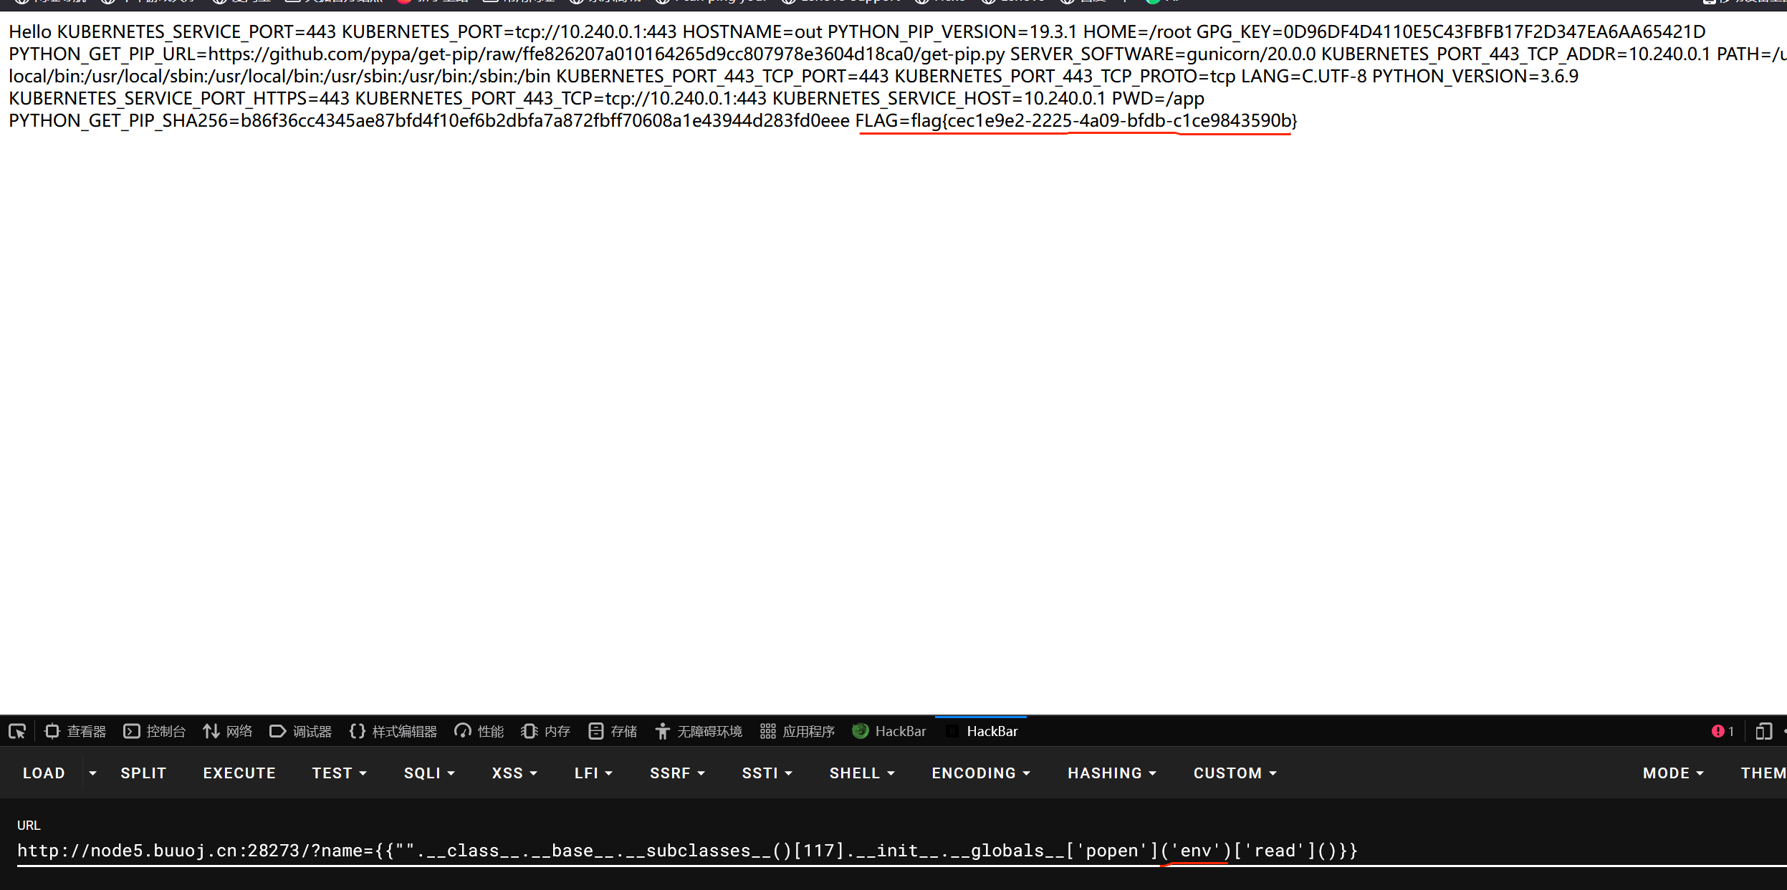Open the ENCODING dropdown
Image resolution: width=1787 pixels, height=890 pixels.
980,773
